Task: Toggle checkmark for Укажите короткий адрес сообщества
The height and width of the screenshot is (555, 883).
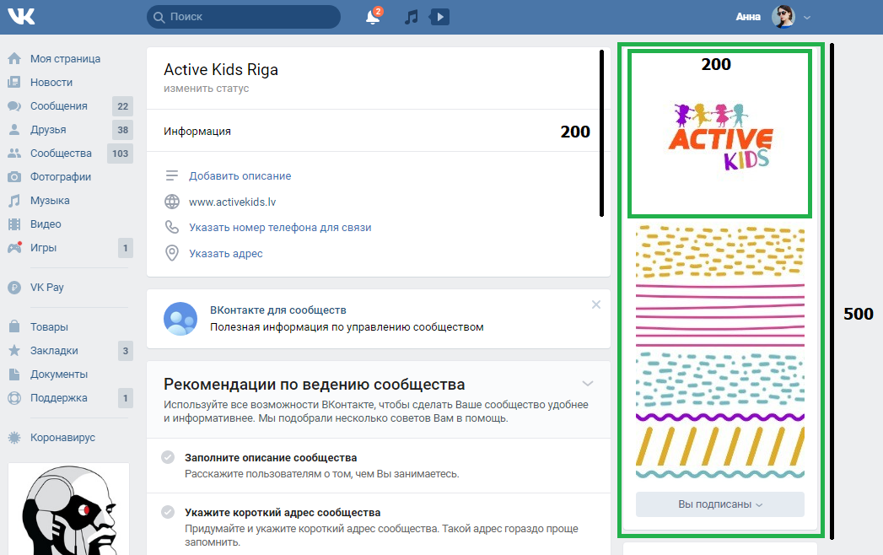Action: point(168,512)
